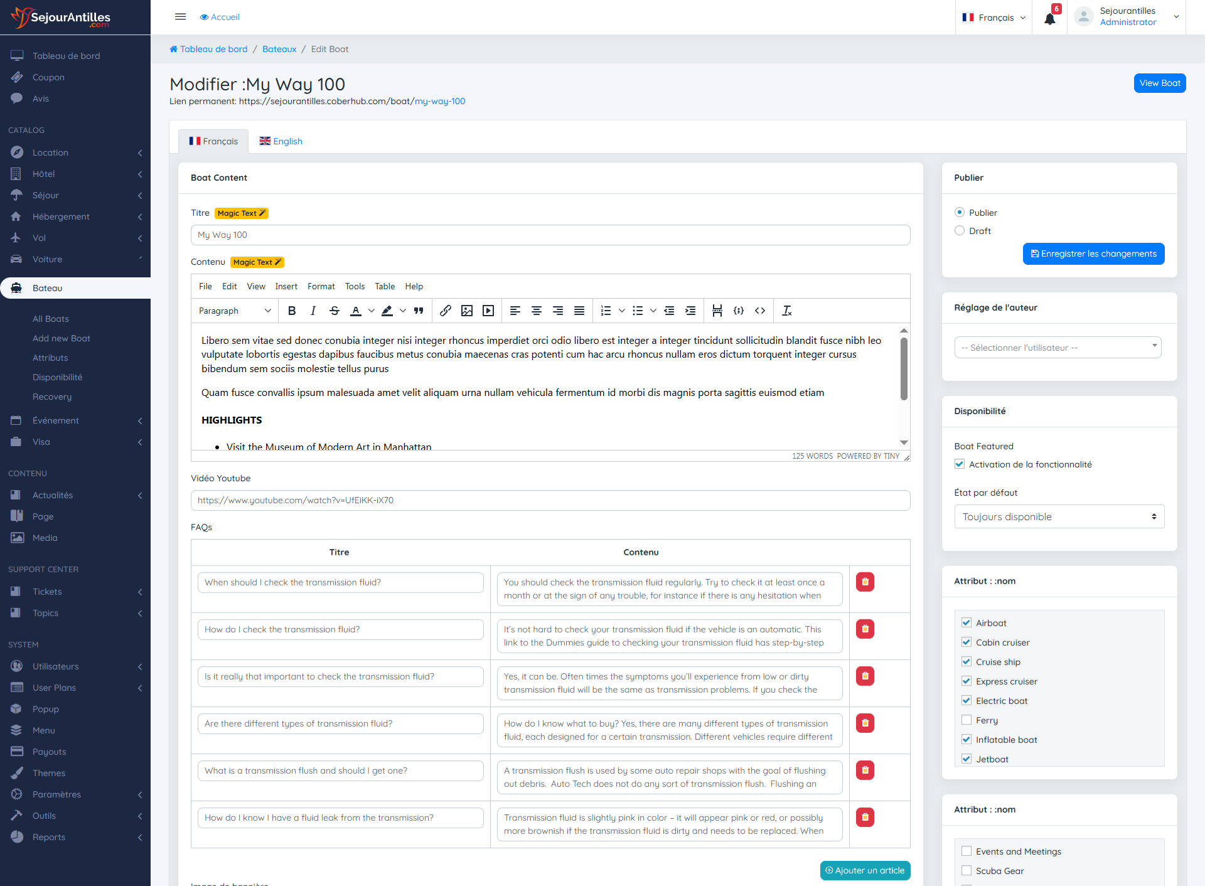Open the Toujours disponible dropdown
Screen dimensions: 1205x886
[x=1059, y=516]
